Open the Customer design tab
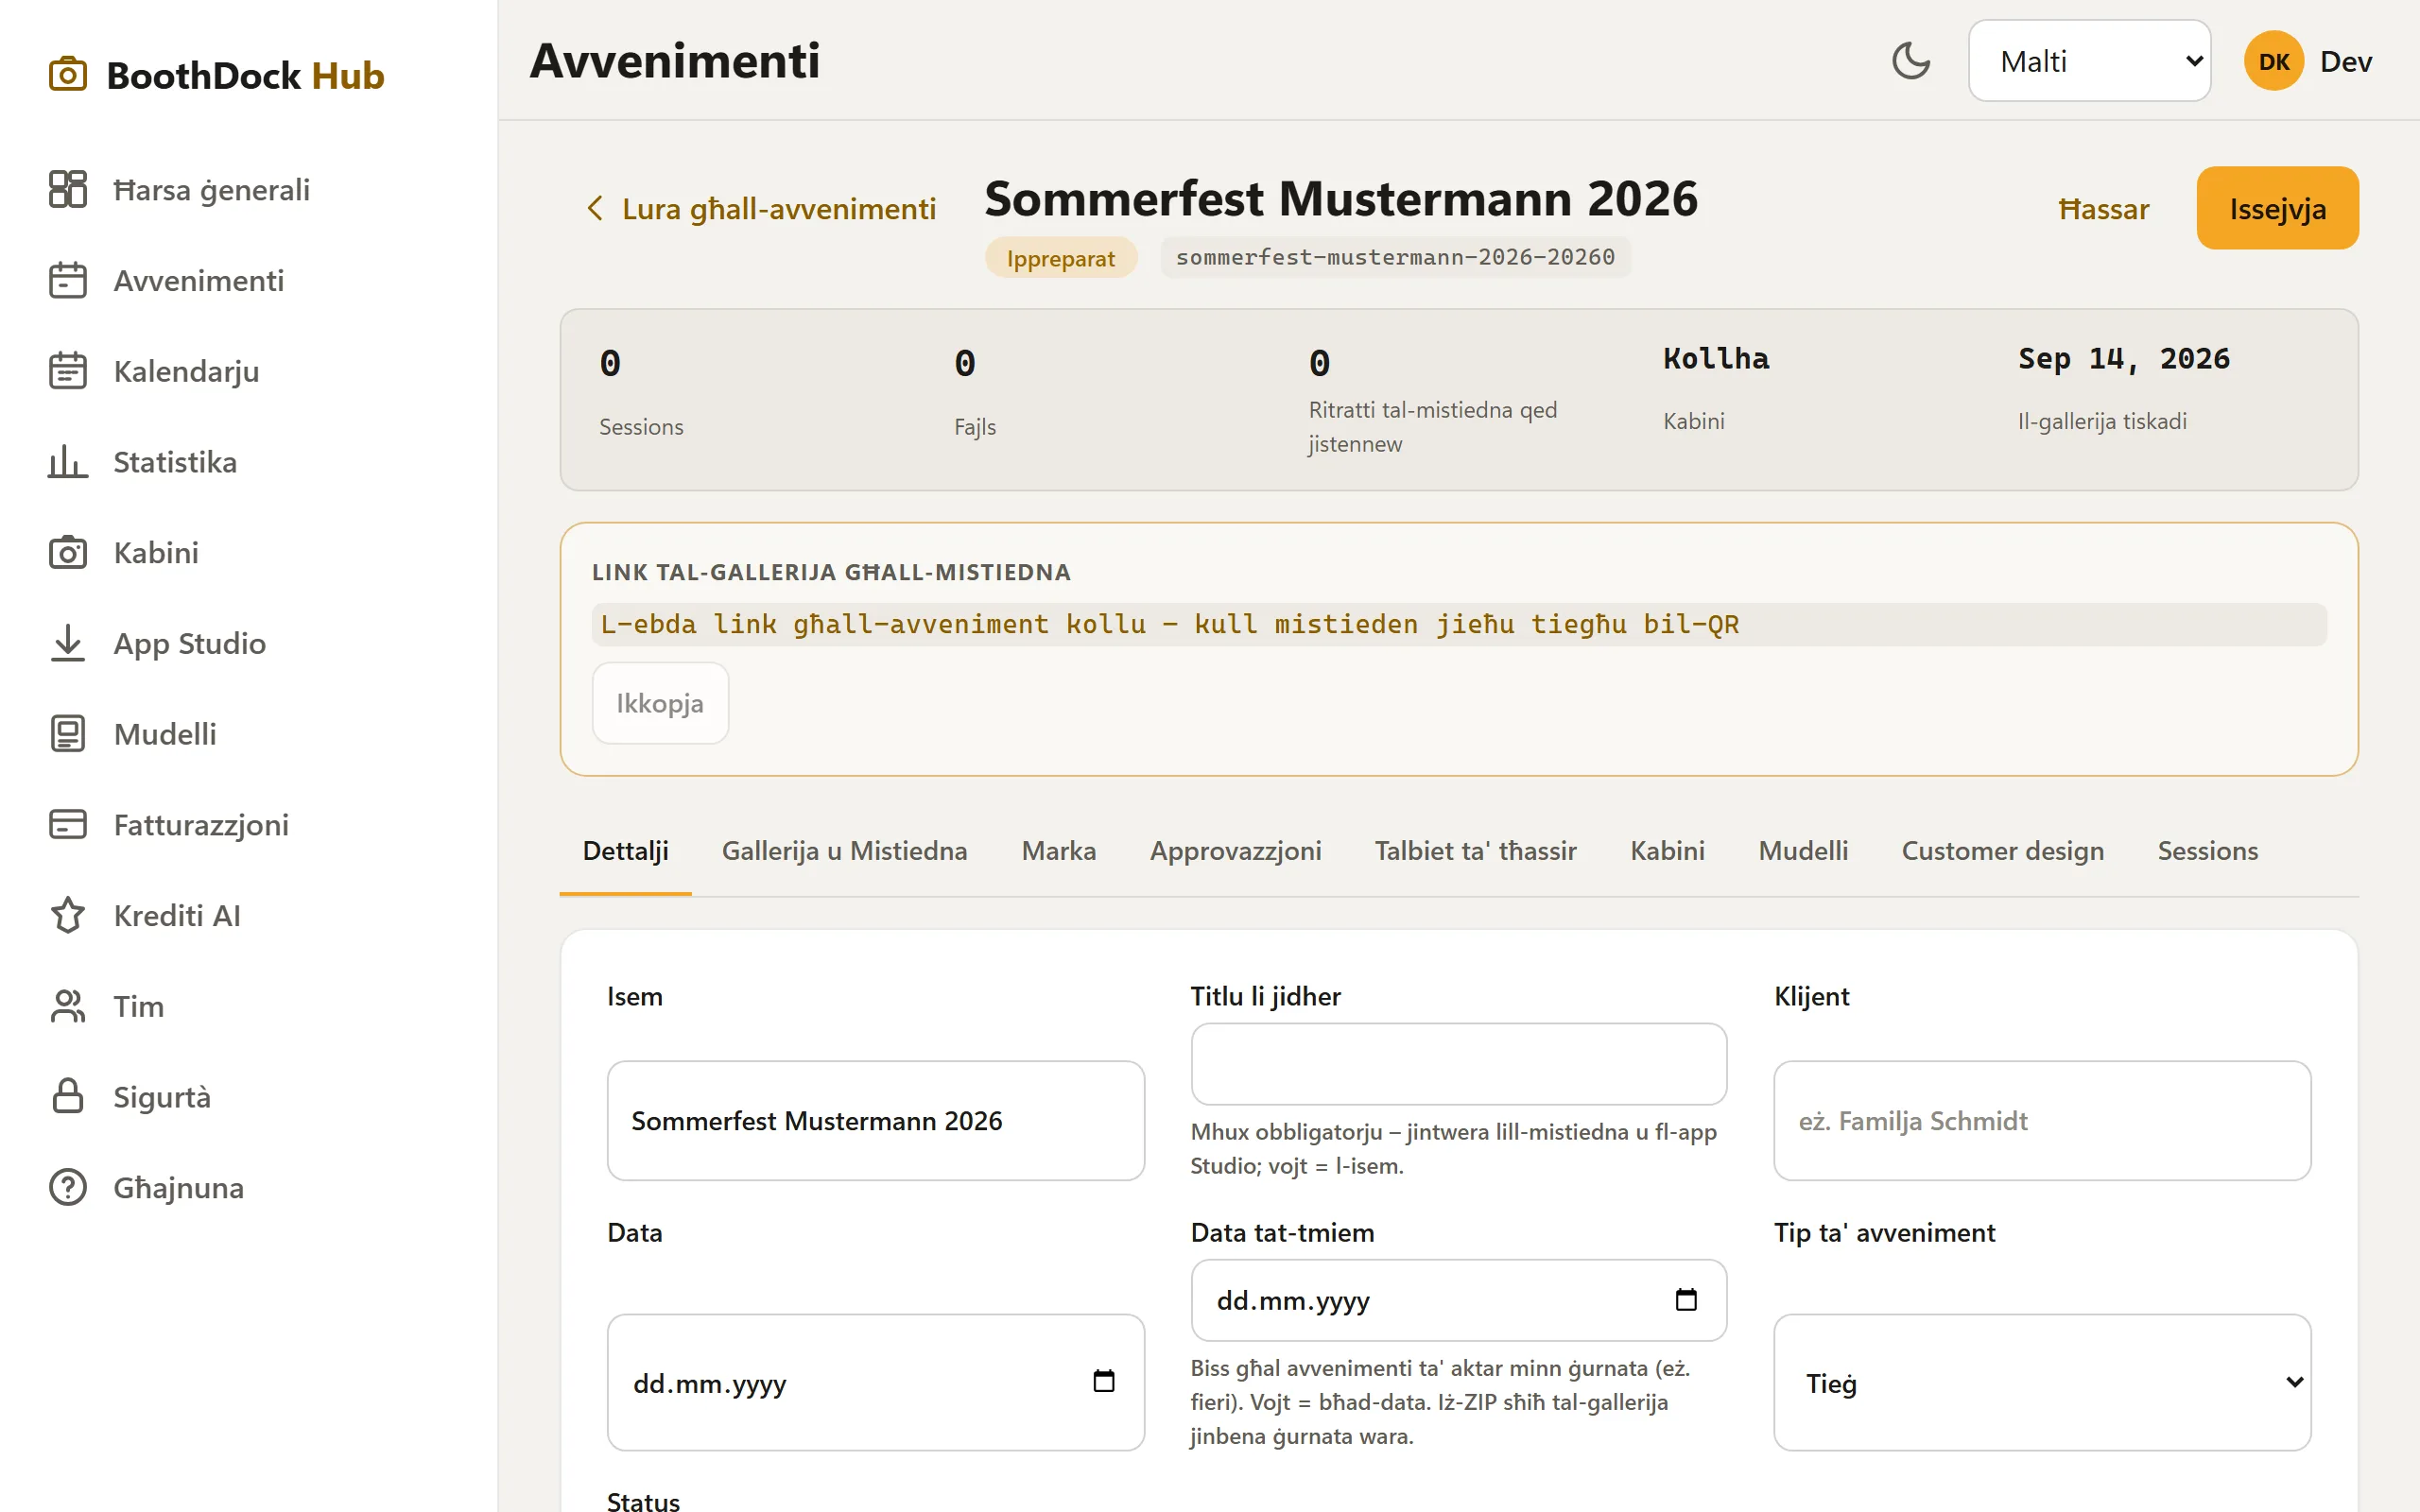Screen dimensions: 2420x1512 [2002, 851]
